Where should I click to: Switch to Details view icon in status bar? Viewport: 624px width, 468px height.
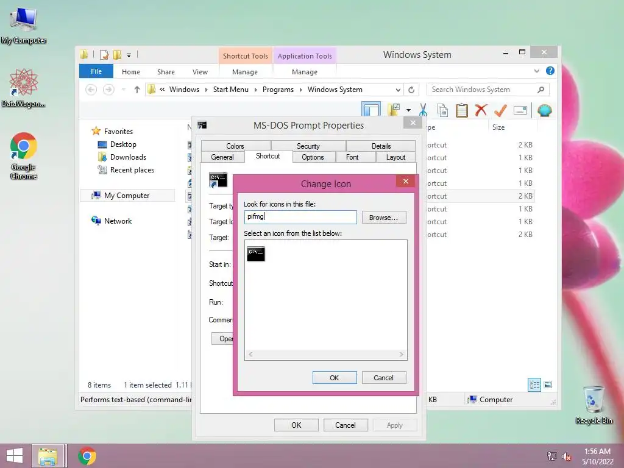coord(534,385)
